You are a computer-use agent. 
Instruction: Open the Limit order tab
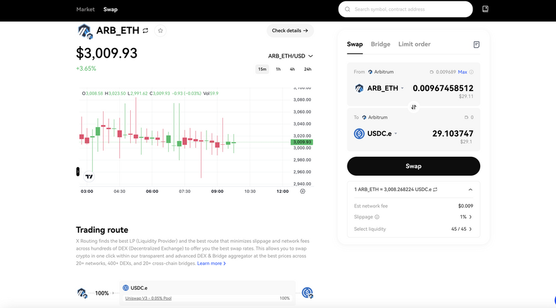tap(414, 44)
